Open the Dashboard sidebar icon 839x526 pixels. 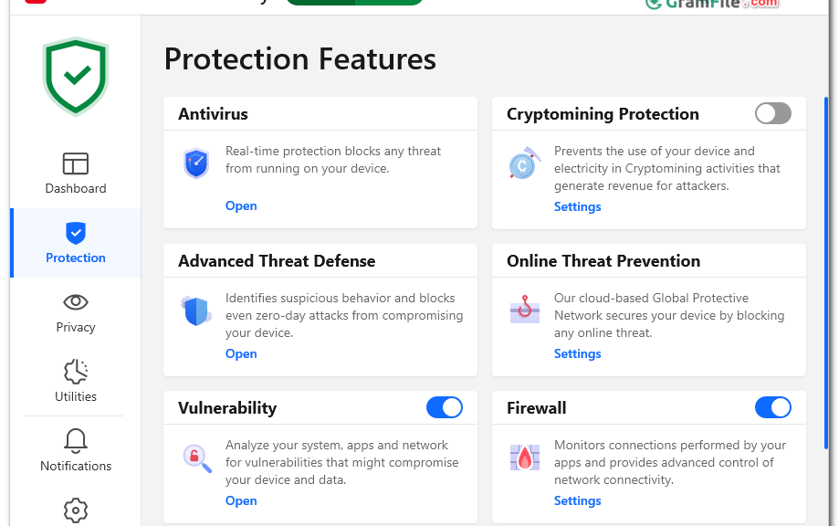click(76, 163)
